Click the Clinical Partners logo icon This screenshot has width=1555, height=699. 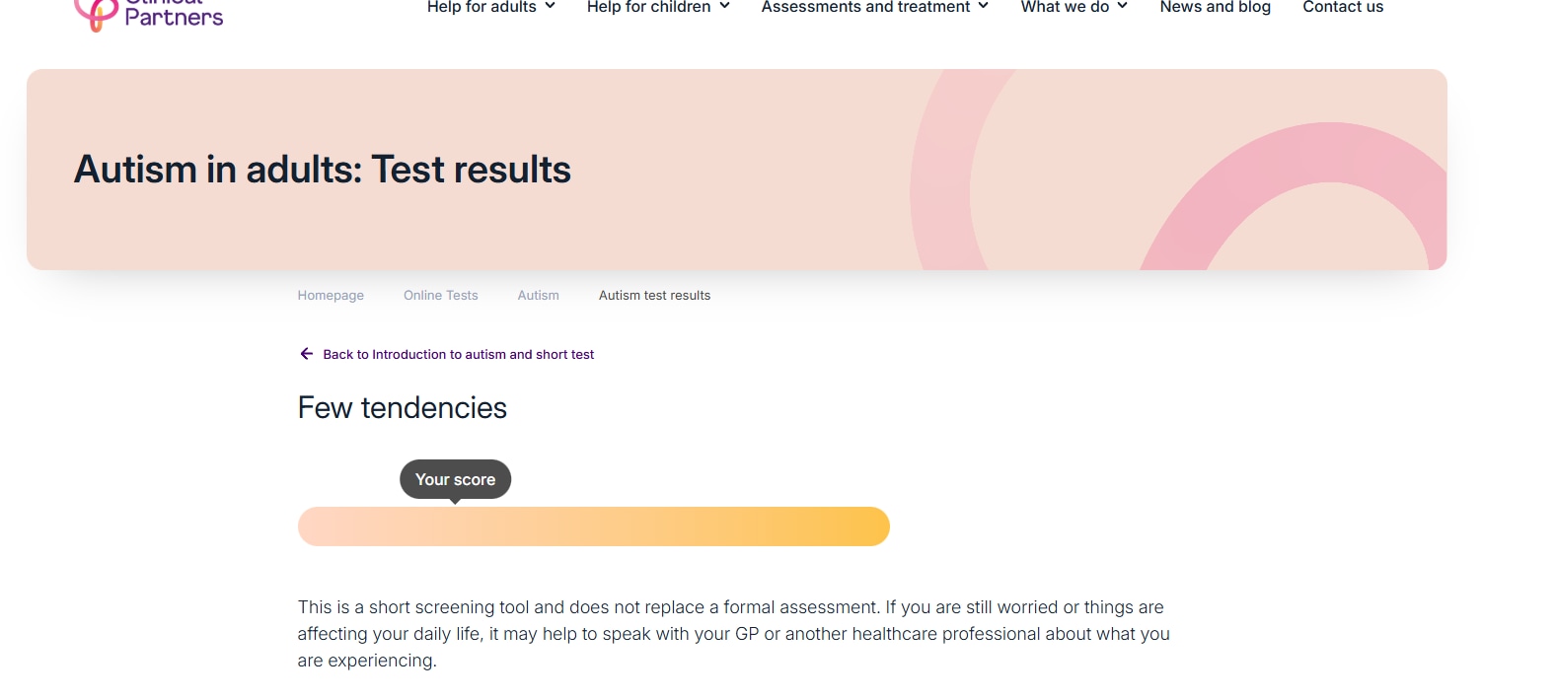click(x=96, y=14)
